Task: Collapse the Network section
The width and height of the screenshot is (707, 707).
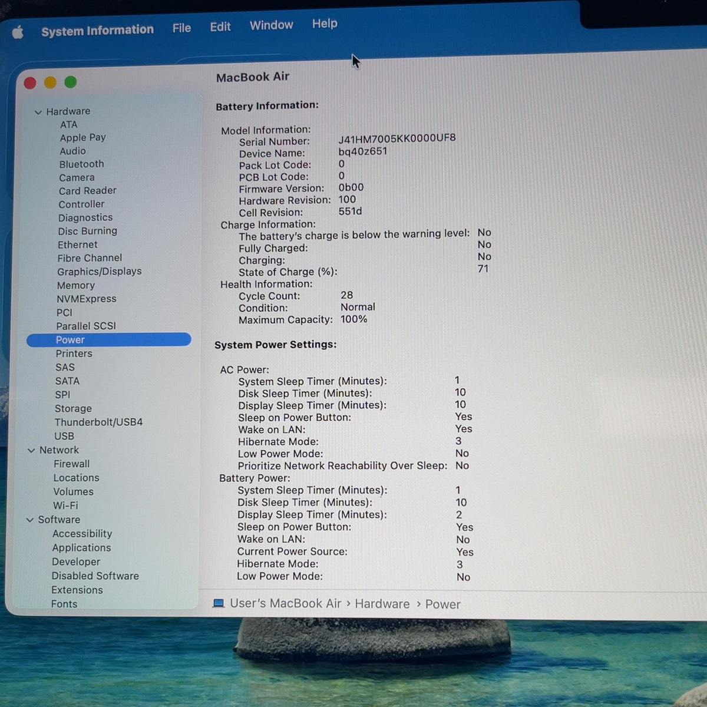Action: (x=31, y=450)
